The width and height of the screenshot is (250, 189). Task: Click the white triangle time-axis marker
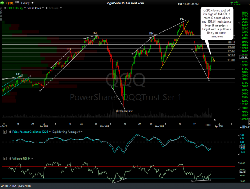click(x=215, y=119)
